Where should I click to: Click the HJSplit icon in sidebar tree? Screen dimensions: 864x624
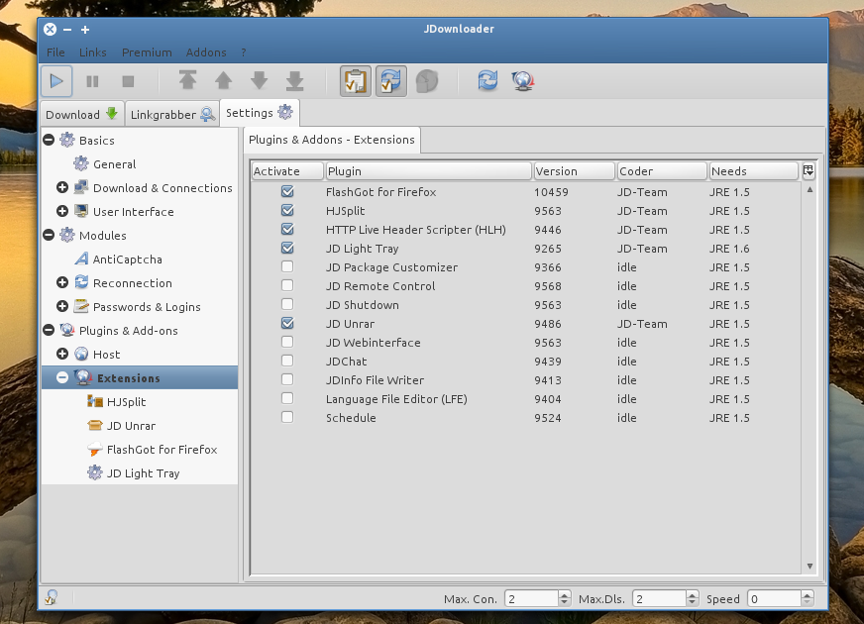coord(95,401)
